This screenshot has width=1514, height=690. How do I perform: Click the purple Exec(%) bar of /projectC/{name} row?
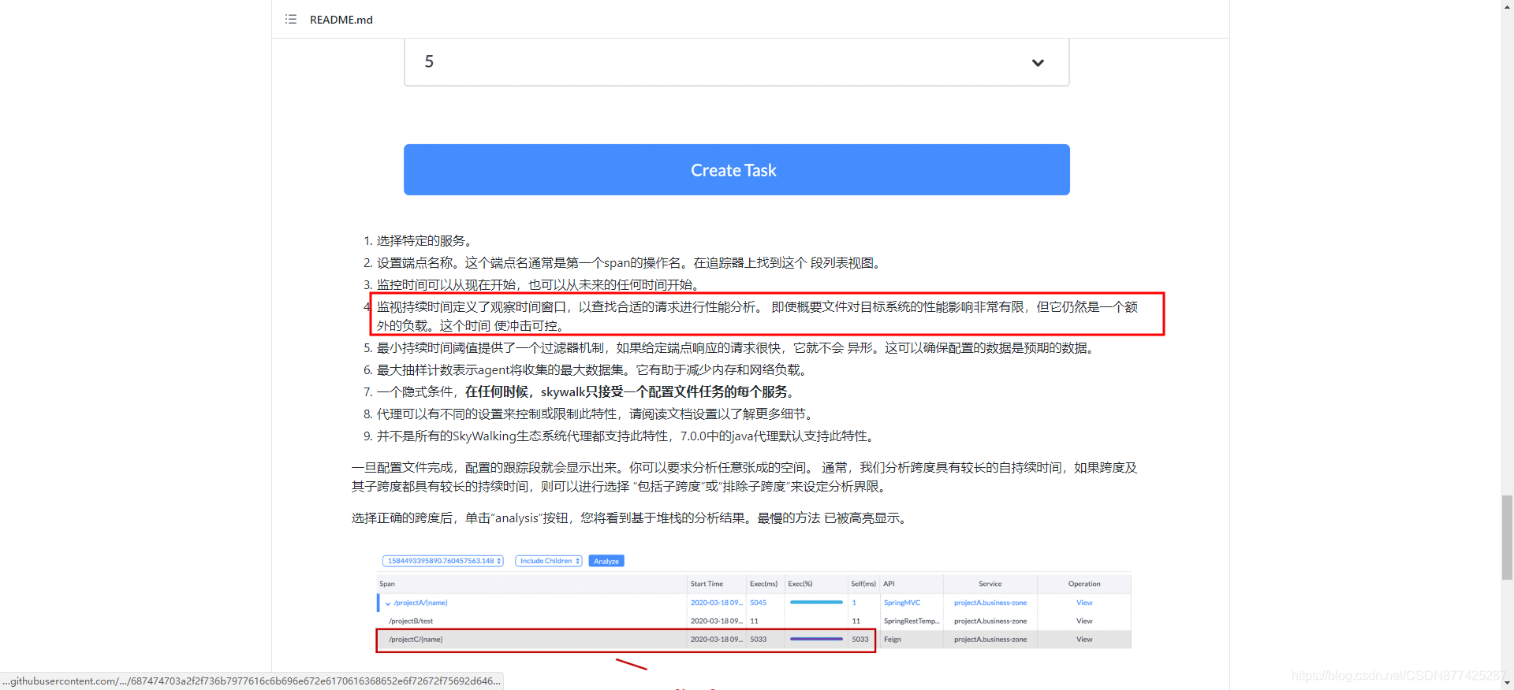[x=816, y=640]
